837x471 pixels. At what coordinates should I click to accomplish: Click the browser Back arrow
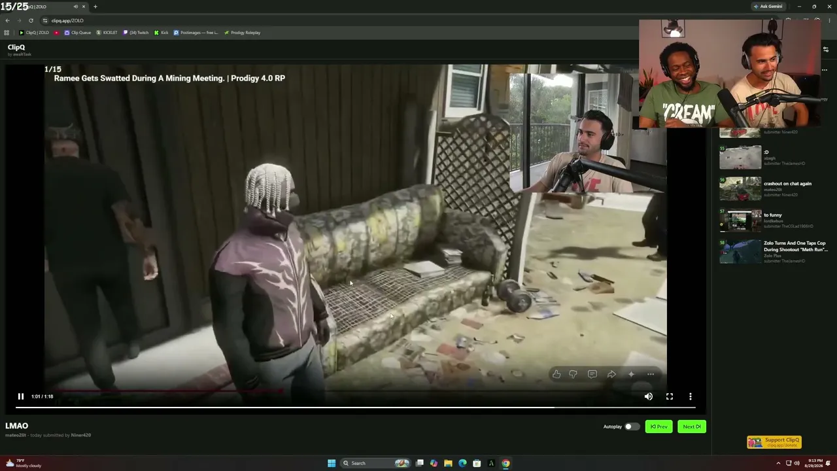(x=7, y=20)
